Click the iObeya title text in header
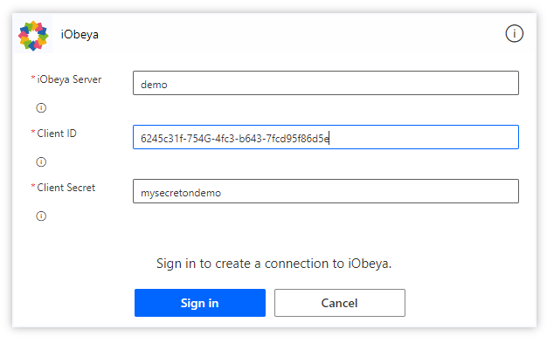Screen dimensions: 547x343 [80, 35]
